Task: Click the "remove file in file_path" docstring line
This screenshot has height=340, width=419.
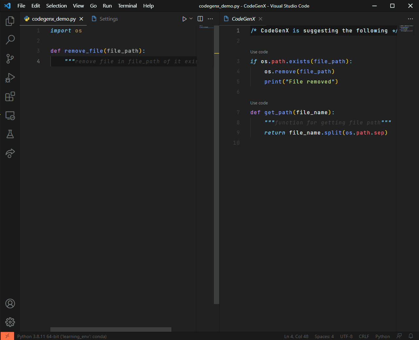Action: (131, 62)
